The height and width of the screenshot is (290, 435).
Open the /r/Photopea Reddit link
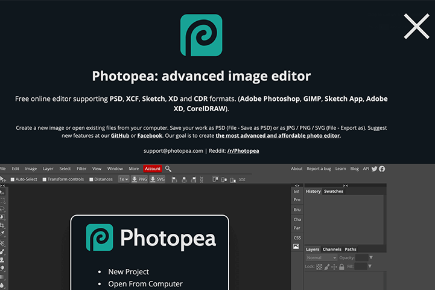click(x=243, y=151)
